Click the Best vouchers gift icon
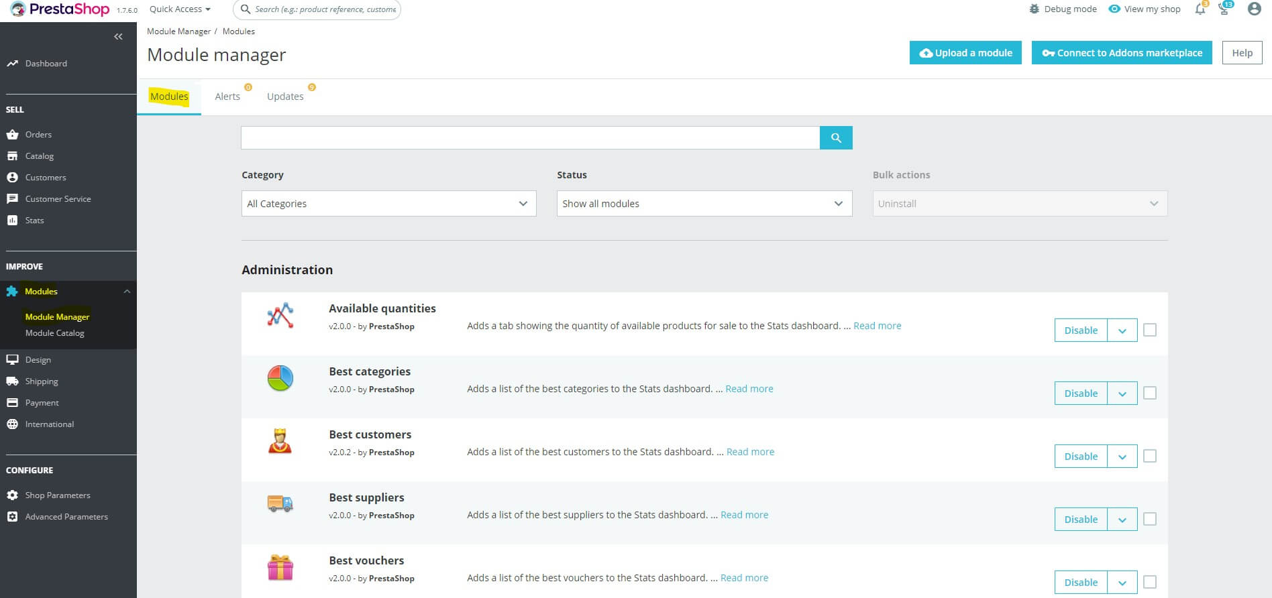Viewport: 1272px width, 598px height. click(280, 567)
